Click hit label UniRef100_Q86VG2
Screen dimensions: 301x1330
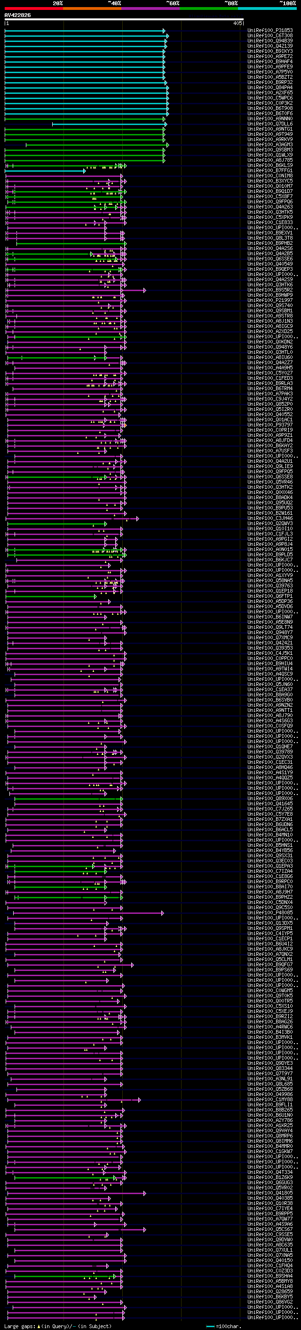click(x=270, y=1302)
